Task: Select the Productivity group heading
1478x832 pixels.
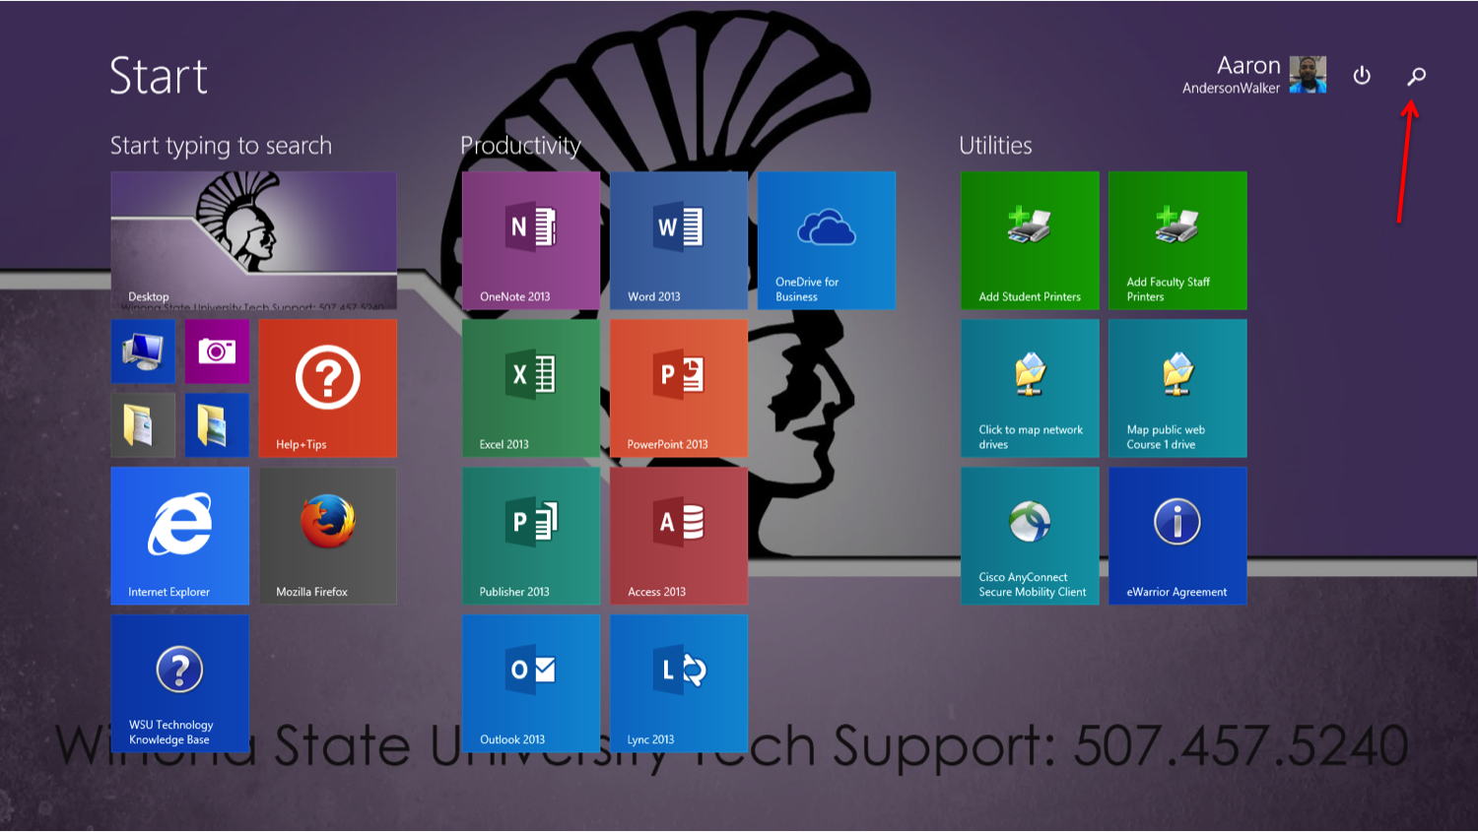Action: point(520,146)
